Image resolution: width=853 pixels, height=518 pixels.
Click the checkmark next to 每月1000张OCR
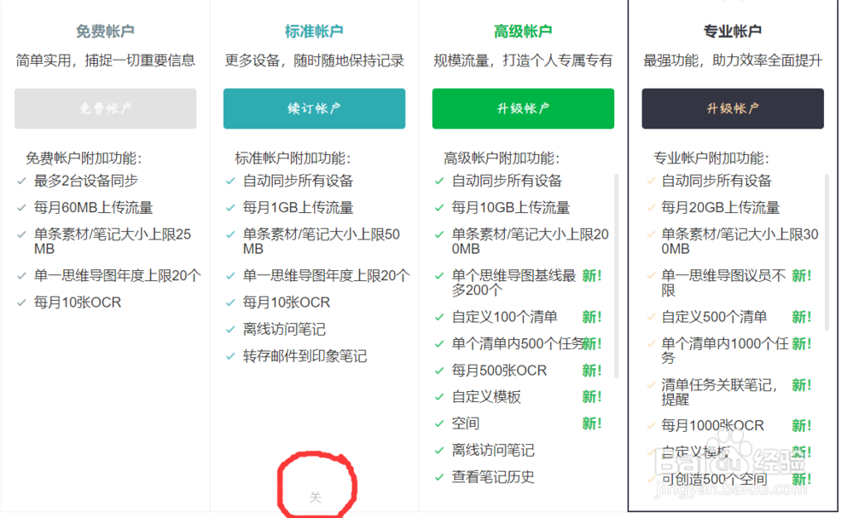click(651, 426)
